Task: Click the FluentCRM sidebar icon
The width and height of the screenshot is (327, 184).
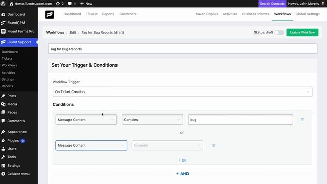Action: pyautogui.click(x=3, y=22)
